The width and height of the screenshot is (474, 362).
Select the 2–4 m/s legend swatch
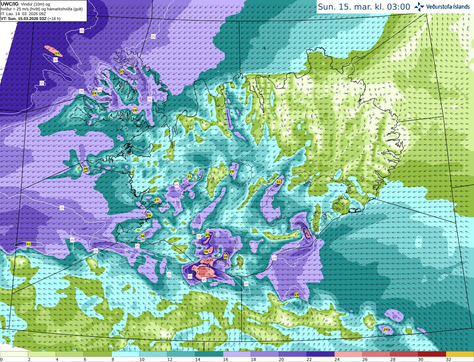(x=42, y=354)
